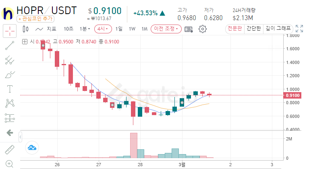Select the crosshair cursor tool
The image size is (309, 169).
click(x=10, y=31)
